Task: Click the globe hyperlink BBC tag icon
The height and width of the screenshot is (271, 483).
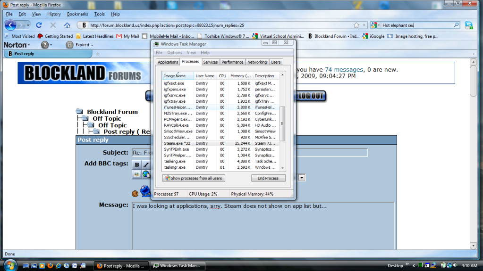Action: 146,174
